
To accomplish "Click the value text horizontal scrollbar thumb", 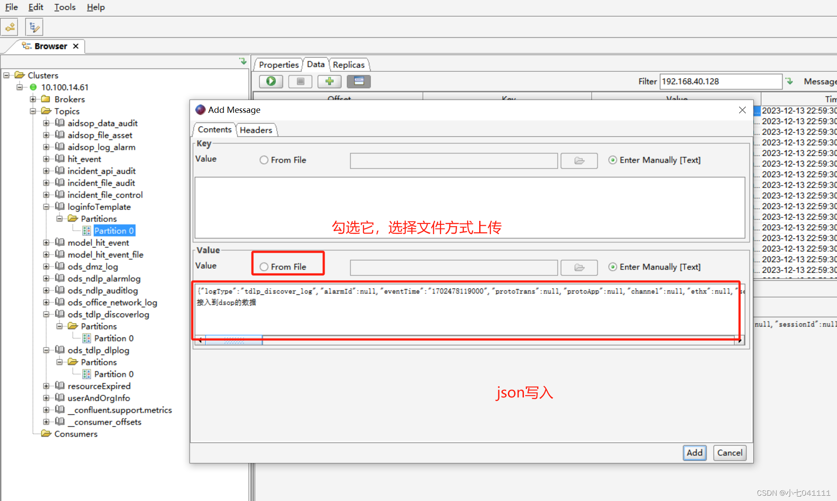I will coord(234,340).
